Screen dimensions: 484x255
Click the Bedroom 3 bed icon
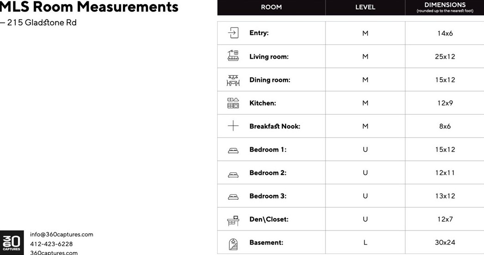(x=233, y=197)
